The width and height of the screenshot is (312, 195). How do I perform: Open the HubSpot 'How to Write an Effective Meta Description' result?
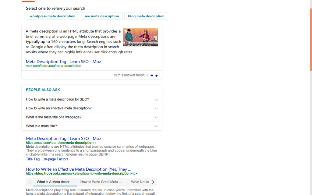(78, 169)
